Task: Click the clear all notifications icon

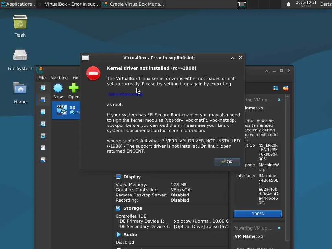Action: pos(285,88)
